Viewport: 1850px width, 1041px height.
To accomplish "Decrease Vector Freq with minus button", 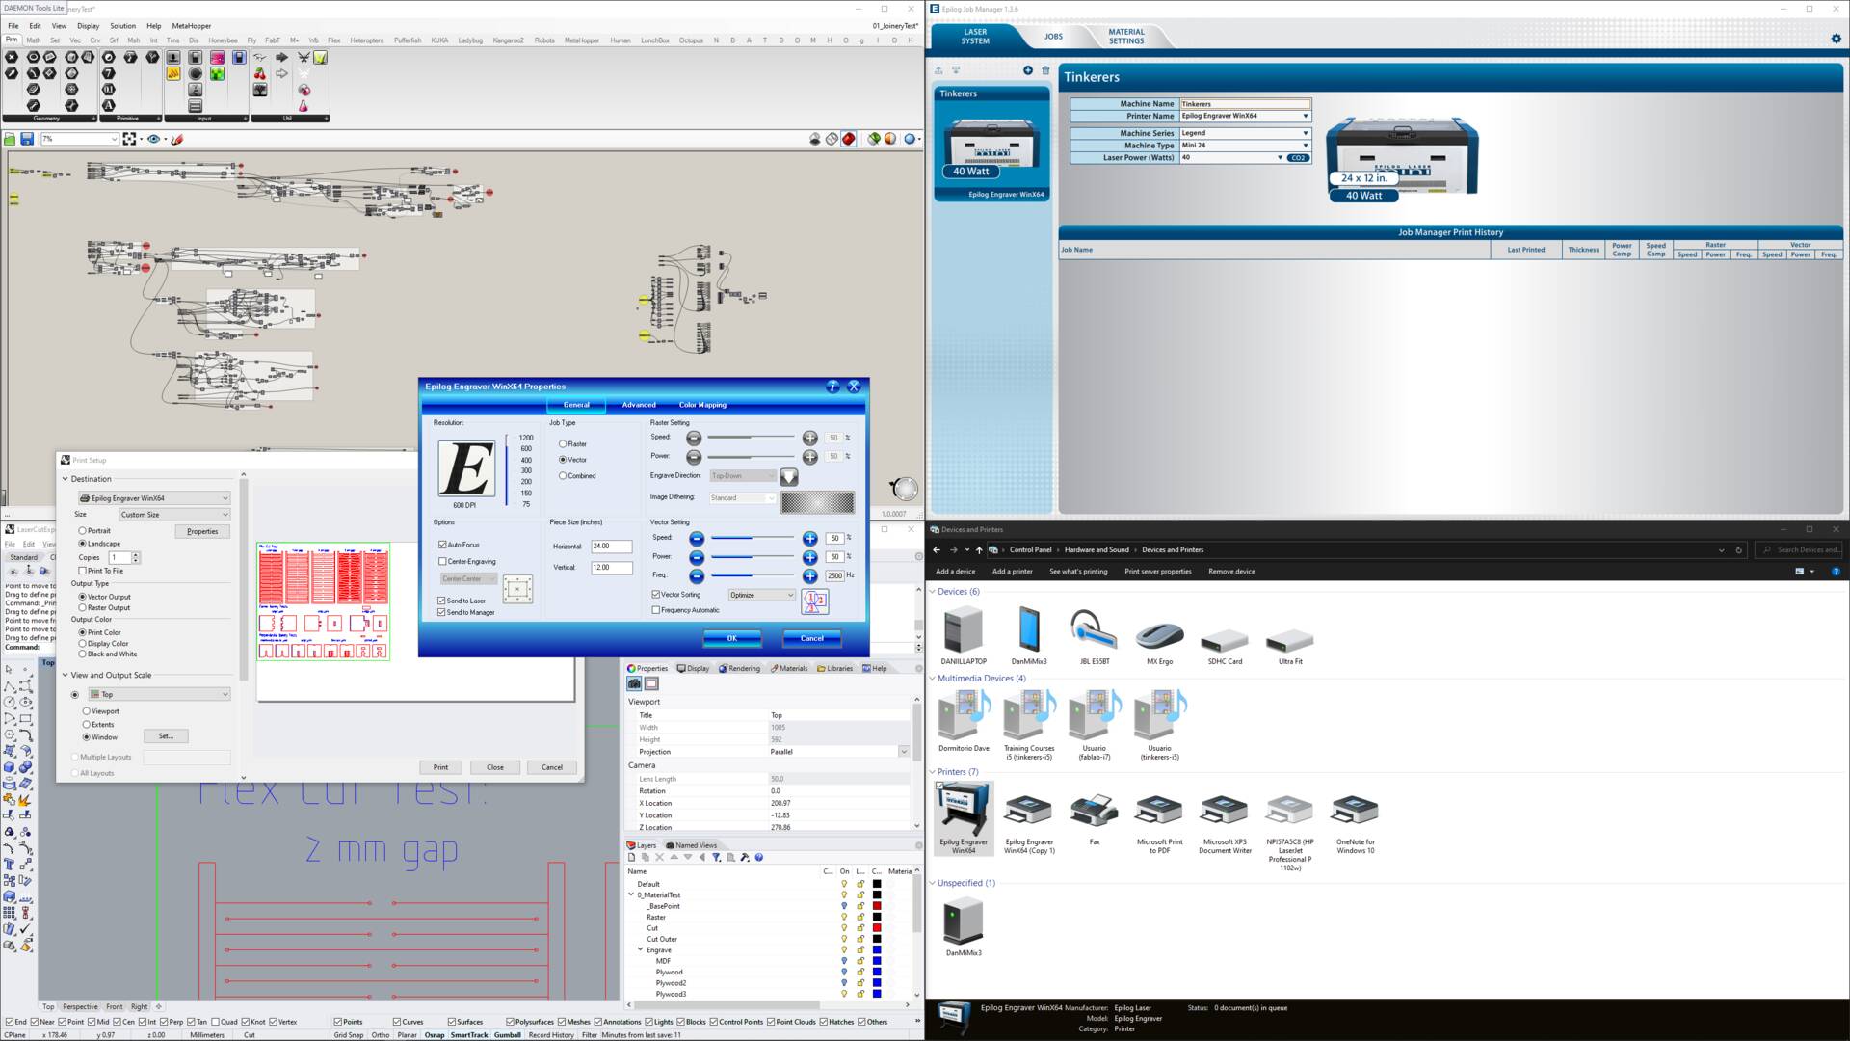I will [697, 576].
